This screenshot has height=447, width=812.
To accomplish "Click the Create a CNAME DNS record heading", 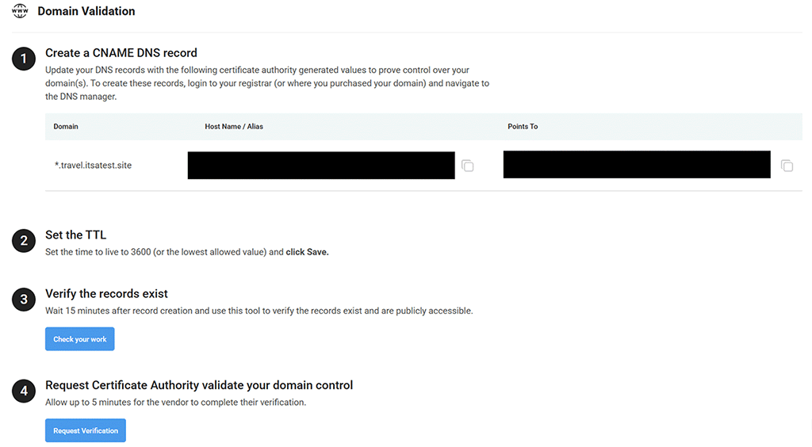I will pyautogui.click(x=121, y=53).
